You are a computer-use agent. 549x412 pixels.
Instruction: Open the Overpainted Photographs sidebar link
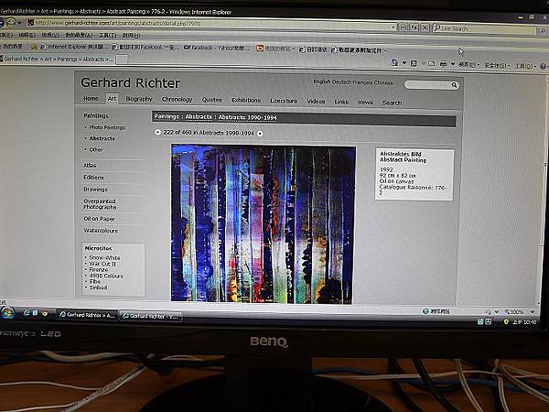(100, 204)
